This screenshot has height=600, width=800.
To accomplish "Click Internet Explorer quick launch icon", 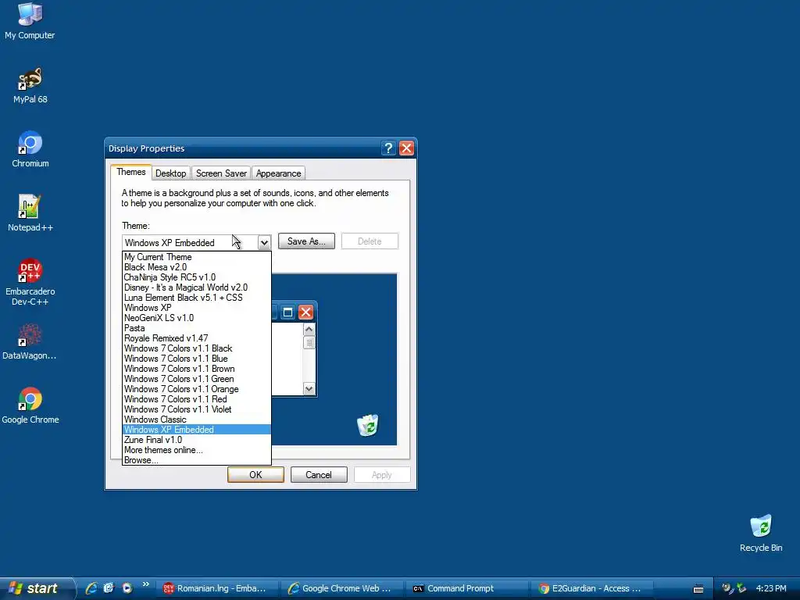I will 91,588.
